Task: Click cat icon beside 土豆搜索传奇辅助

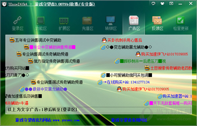Action: click(147, 68)
